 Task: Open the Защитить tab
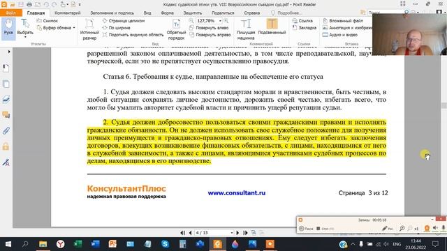[x=193, y=13]
